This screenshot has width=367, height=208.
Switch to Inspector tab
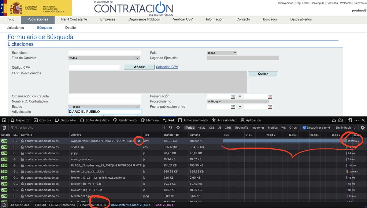coord(20,120)
